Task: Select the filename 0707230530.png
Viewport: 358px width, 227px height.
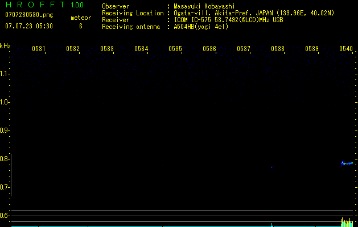Action: coord(29,15)
